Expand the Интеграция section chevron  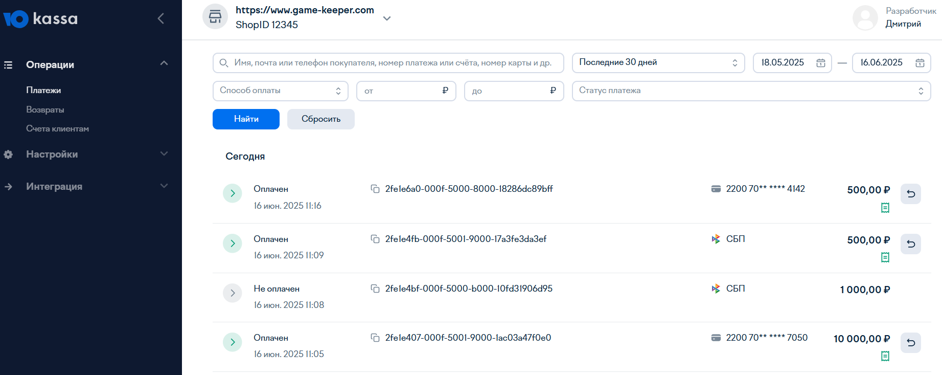point(164,186)
